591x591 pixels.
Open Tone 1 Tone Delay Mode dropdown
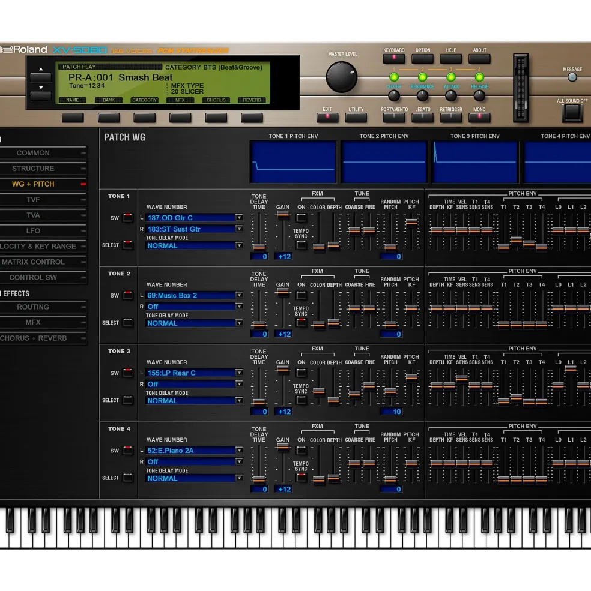[195, 246]
